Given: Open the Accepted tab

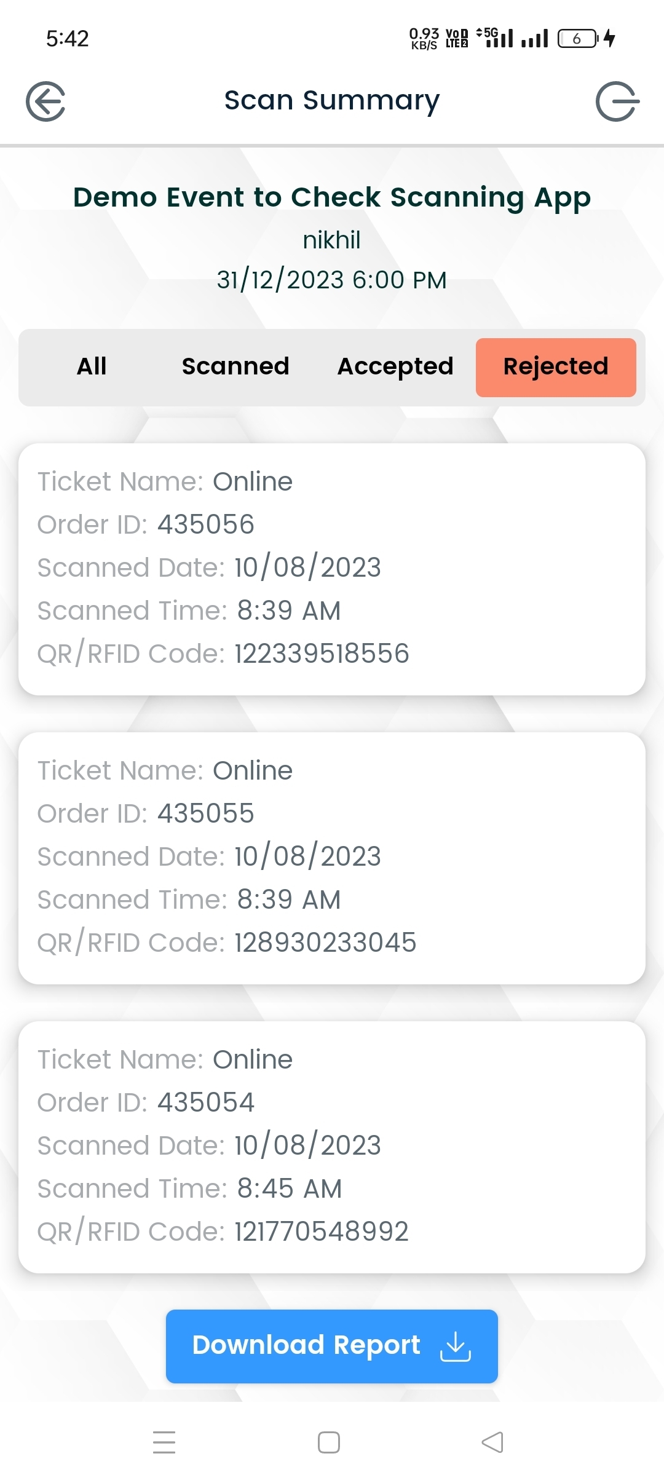Looking at the screenshot, I should [395, 367].
